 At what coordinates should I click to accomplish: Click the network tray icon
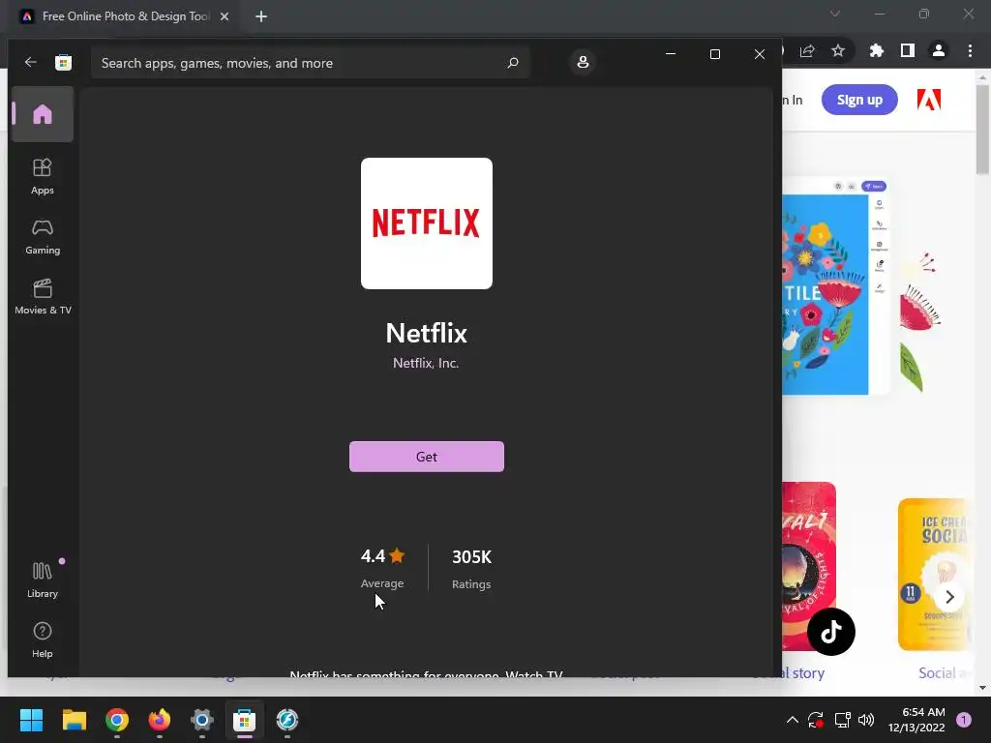tap(843, 720)
